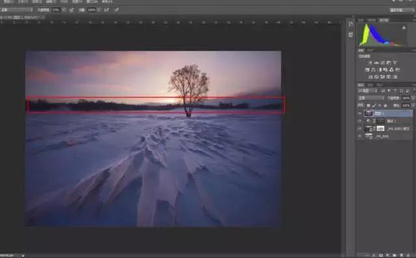Screen dimensions: 416x258
Task: Filter layers by pixel layer type
Action: coord(383,91)
